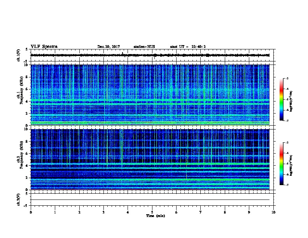Click the "-7" tick on ch.2 colorbar
This screenshot has width=308, height=238.
point(287,185)
